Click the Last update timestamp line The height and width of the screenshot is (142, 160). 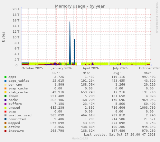[120, 135]
